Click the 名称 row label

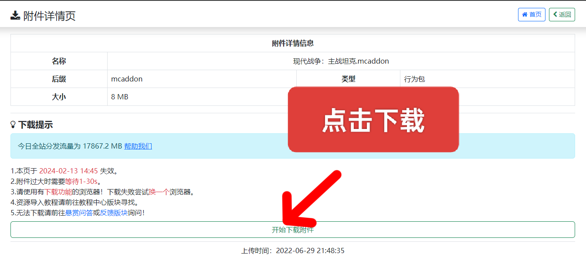click(x=59, y=61)
